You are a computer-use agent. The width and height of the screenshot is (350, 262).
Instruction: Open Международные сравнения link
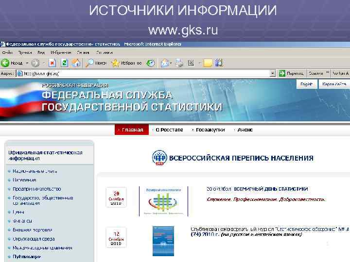[42, 248]
